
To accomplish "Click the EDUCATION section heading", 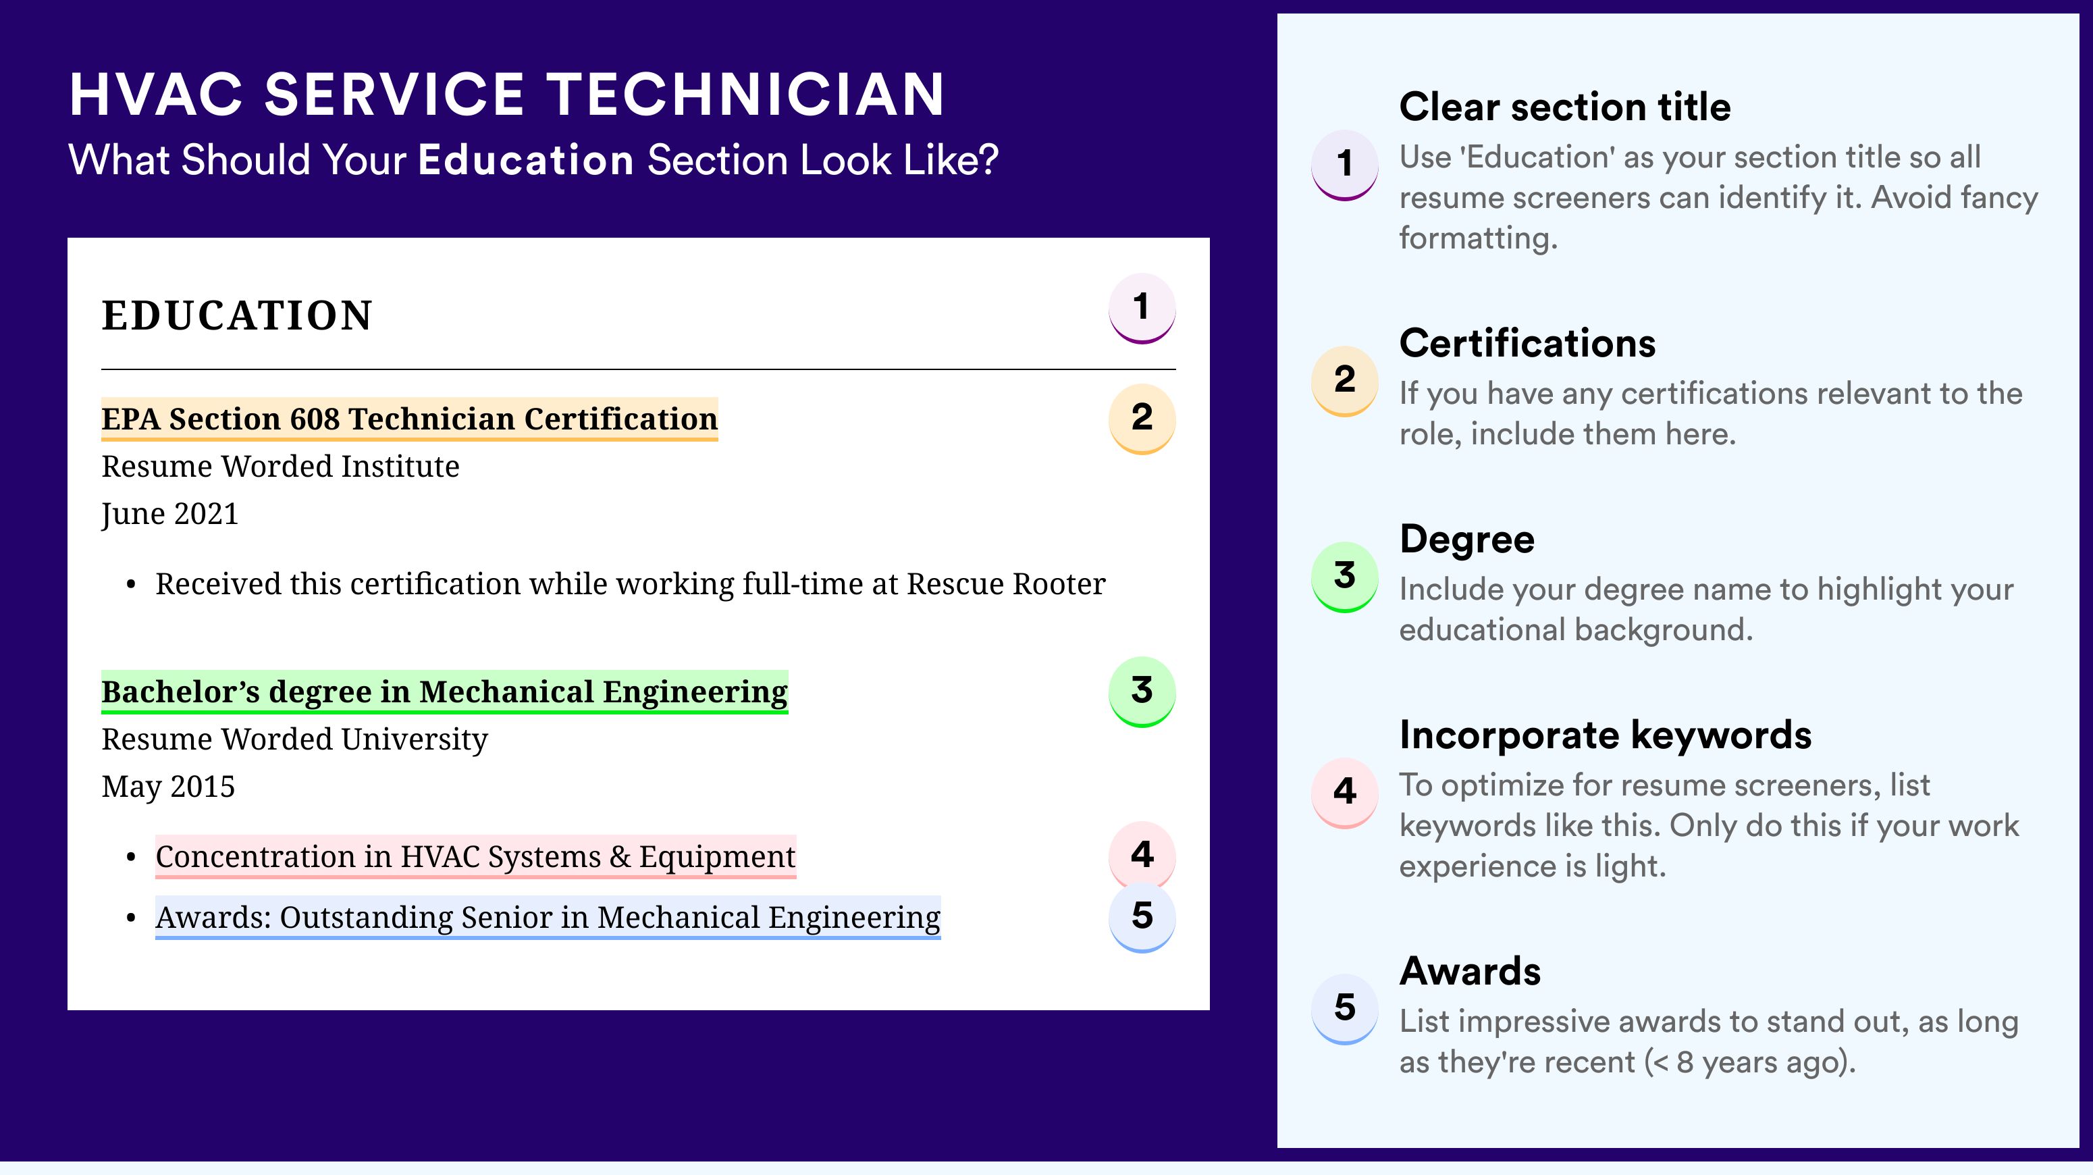I will click(x=236, y=315).
